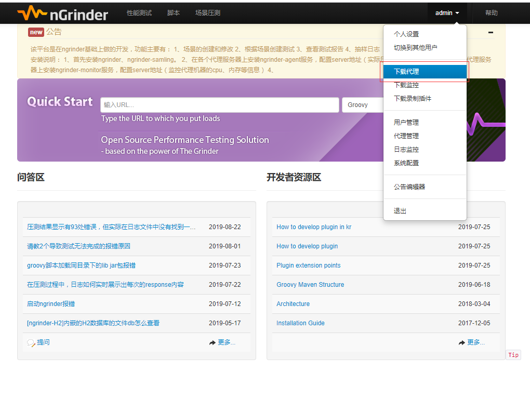Screen dimensions: 530x398
Task: Open How to develop plugin in kr
Action: (x=314, y=227)
